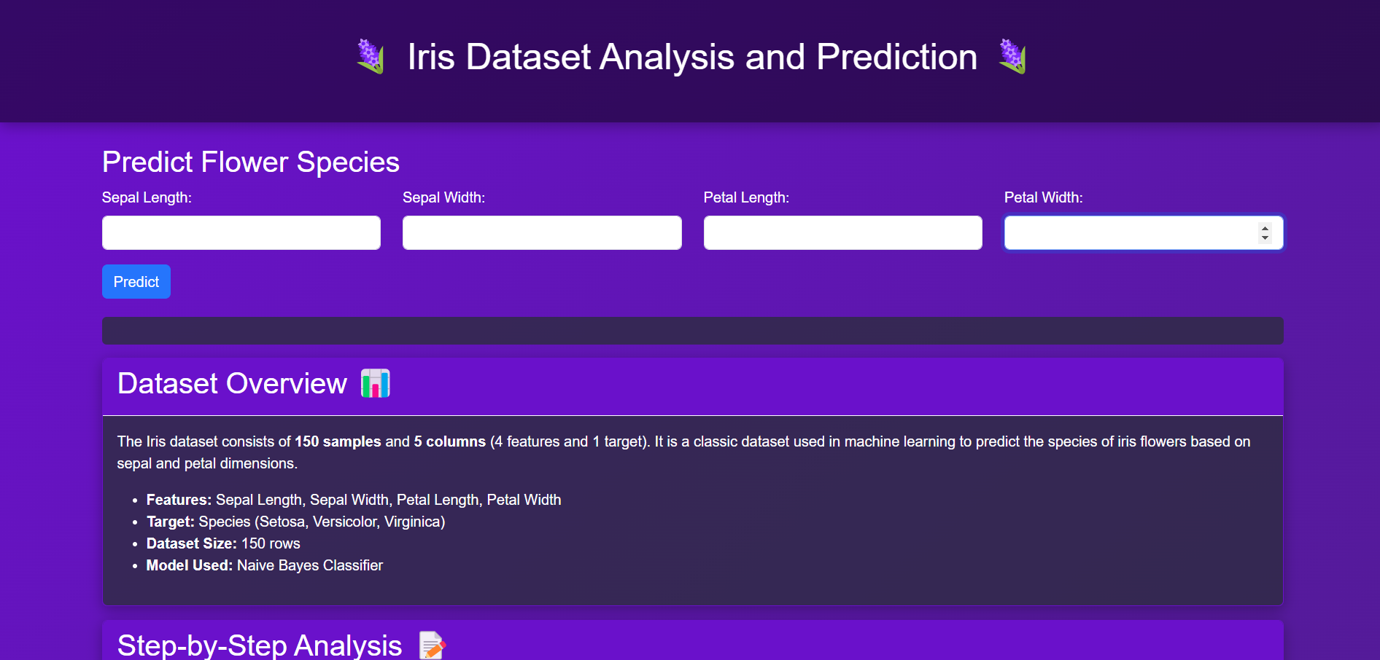Click the Iris Dataset Analysis and Prediction title
Screen dimensions: 1380x660
(692, 57)
